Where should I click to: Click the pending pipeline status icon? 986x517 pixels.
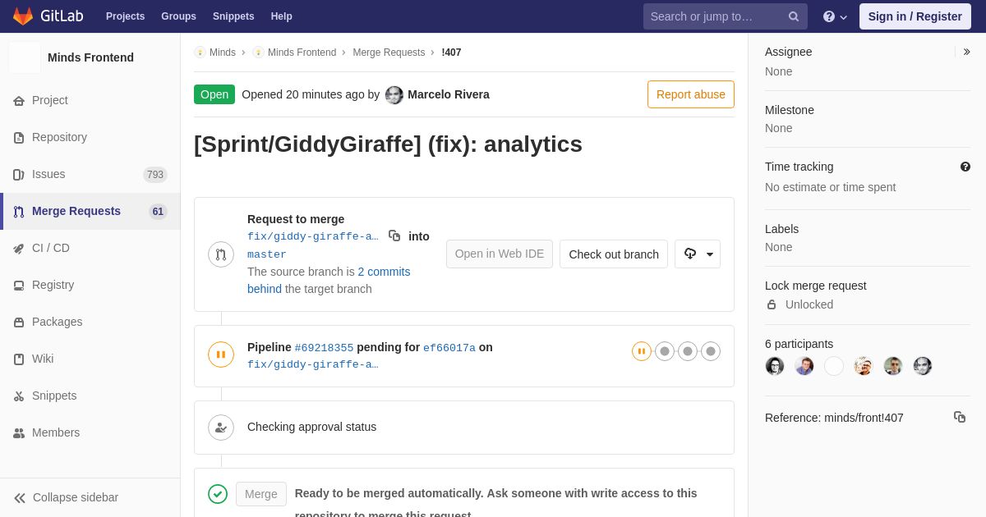[x=221, y=355]
